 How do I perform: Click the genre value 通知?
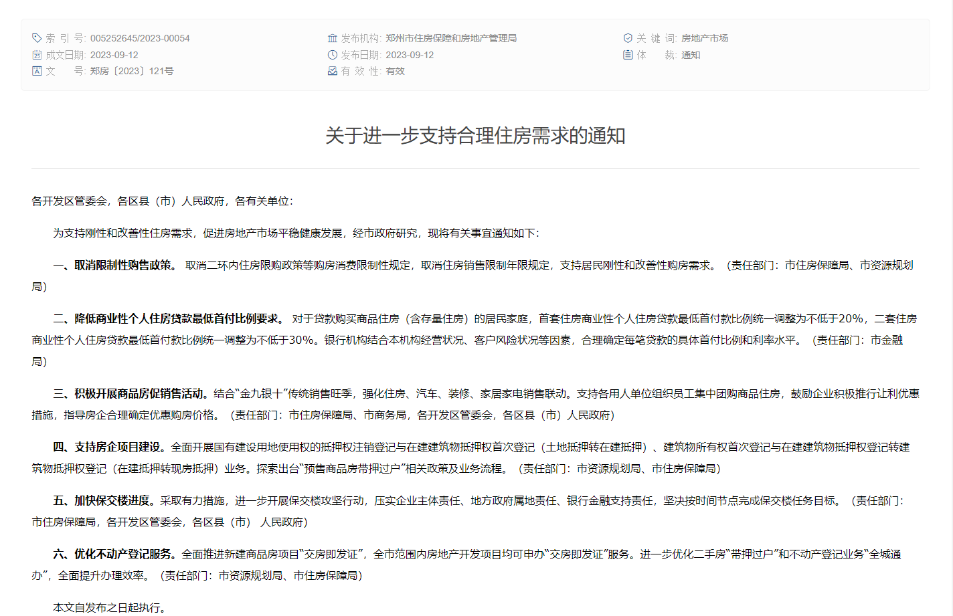click(690, 55)
